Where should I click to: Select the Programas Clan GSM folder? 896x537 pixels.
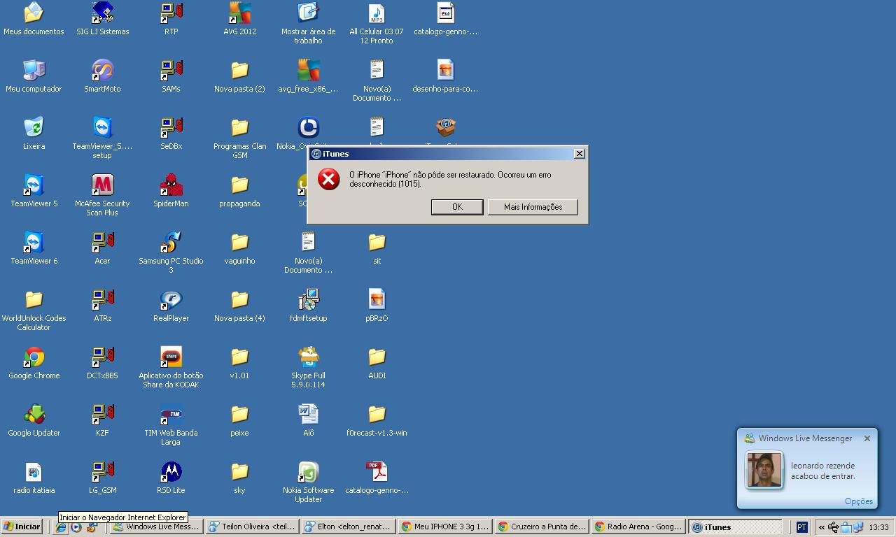[x=239, y=127]
